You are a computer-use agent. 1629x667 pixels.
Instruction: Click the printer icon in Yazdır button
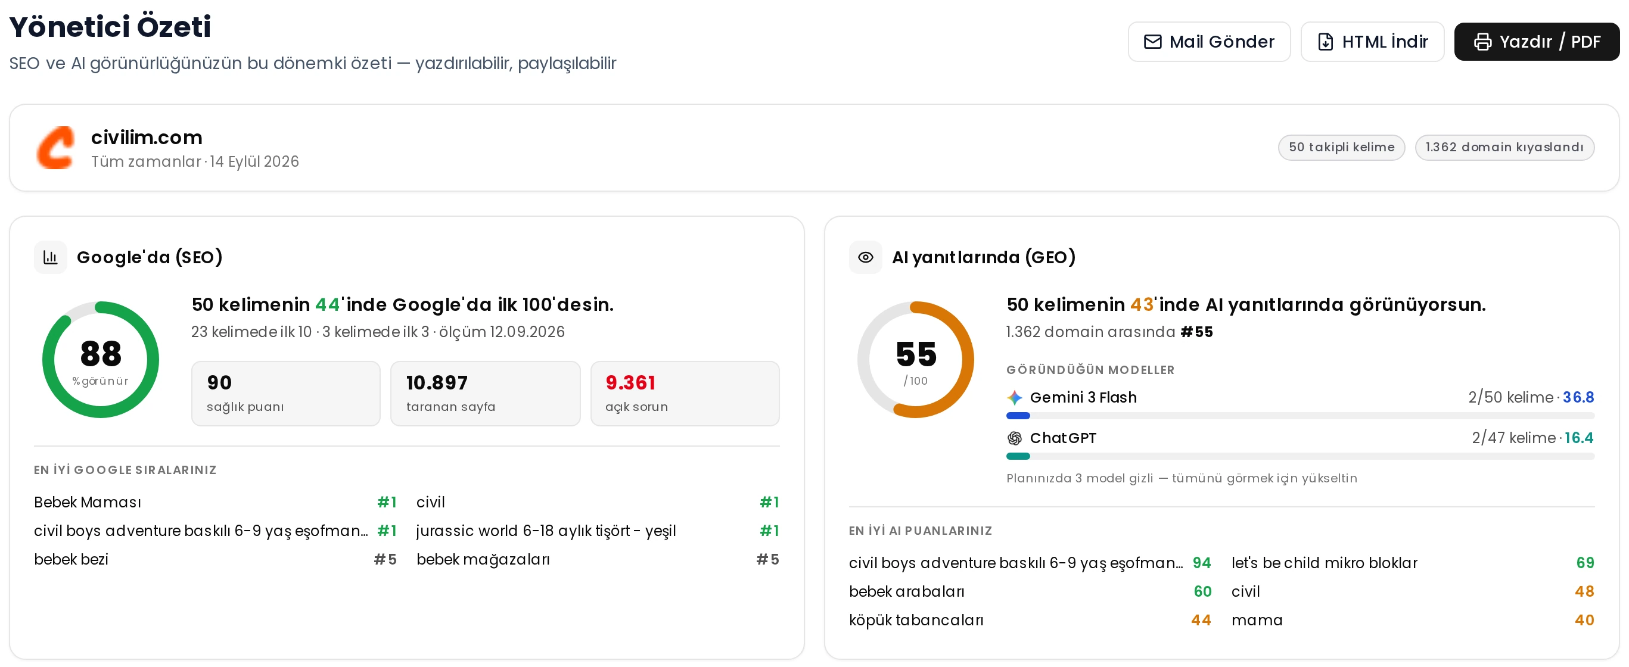(1482, 42)
